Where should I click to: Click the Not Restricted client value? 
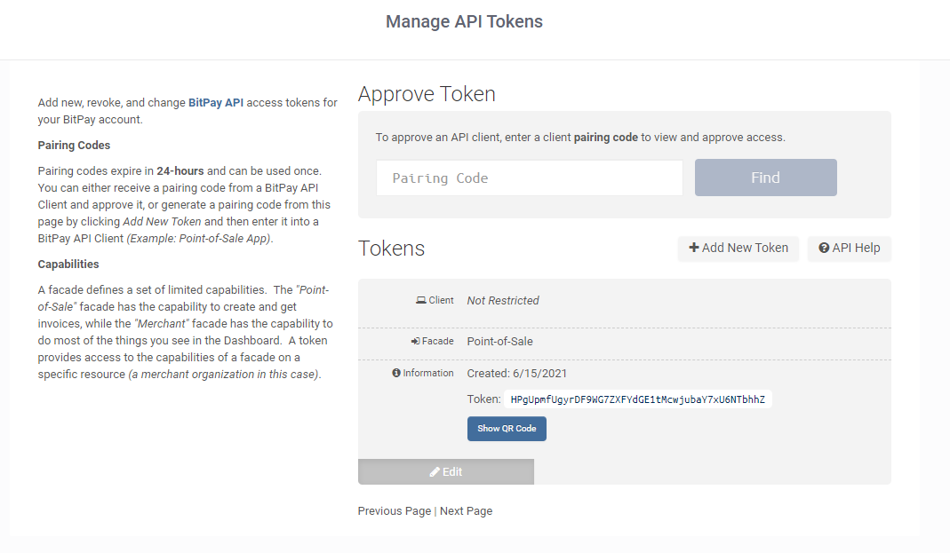tap(503, 301)
